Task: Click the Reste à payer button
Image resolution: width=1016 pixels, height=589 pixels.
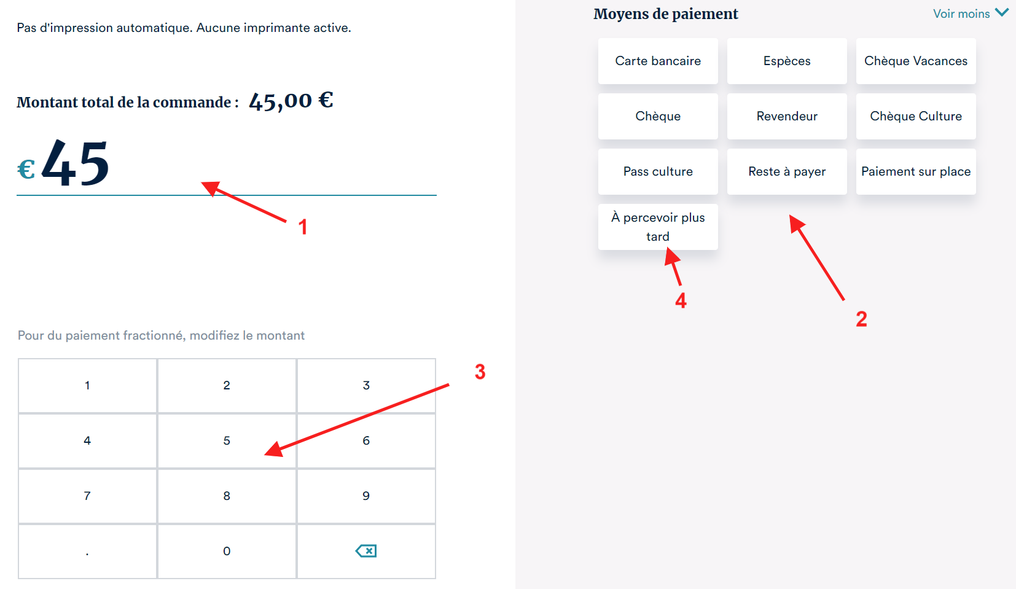Action: coord(787,171)
